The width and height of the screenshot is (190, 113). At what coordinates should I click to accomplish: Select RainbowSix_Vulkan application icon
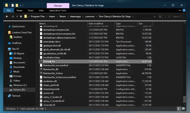coord(41,73)
